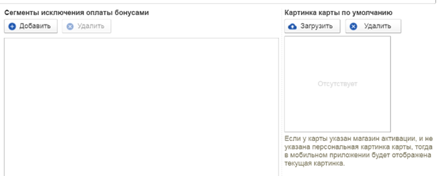This screenshot has width=438, height=176.
Task: Click heading Сегменты исключения оплаты бонусами
Action: (76, 13)
